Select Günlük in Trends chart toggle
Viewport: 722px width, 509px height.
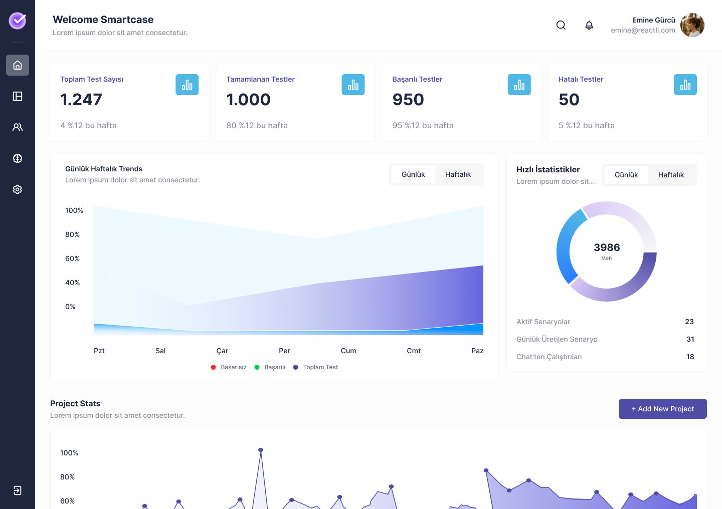413,174
